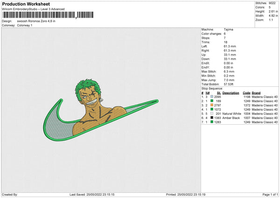
Task: Click the "Down:" measurement label
Action: [x=205, y=59]
